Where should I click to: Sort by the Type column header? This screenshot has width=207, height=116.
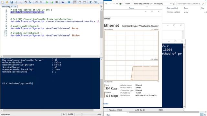(x=186, y=8)
